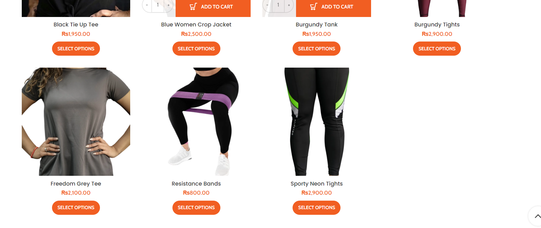This screenshot has width=541, height=228.
Task: Click cart icon on Blue Women Crop Jacket
Action: click(x=193, y=7)
